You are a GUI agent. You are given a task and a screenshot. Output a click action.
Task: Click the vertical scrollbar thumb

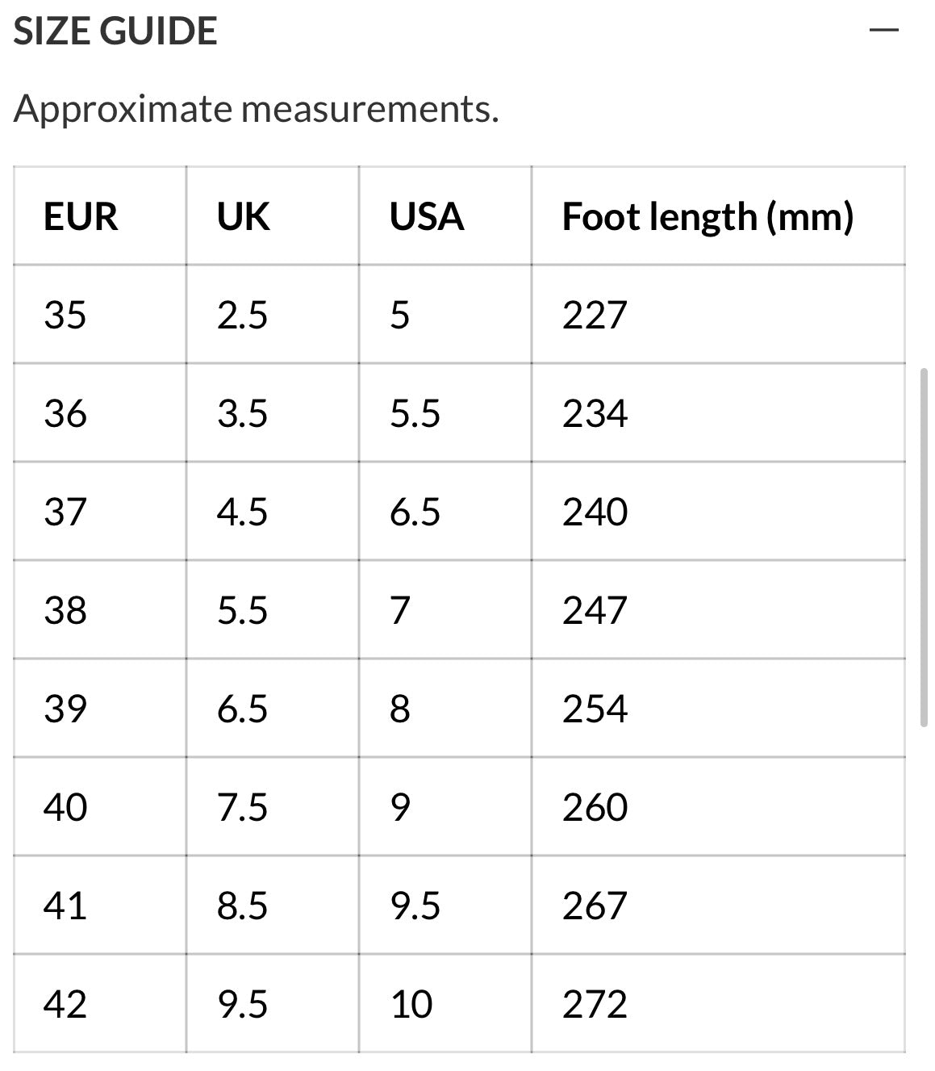pos(925,547)
